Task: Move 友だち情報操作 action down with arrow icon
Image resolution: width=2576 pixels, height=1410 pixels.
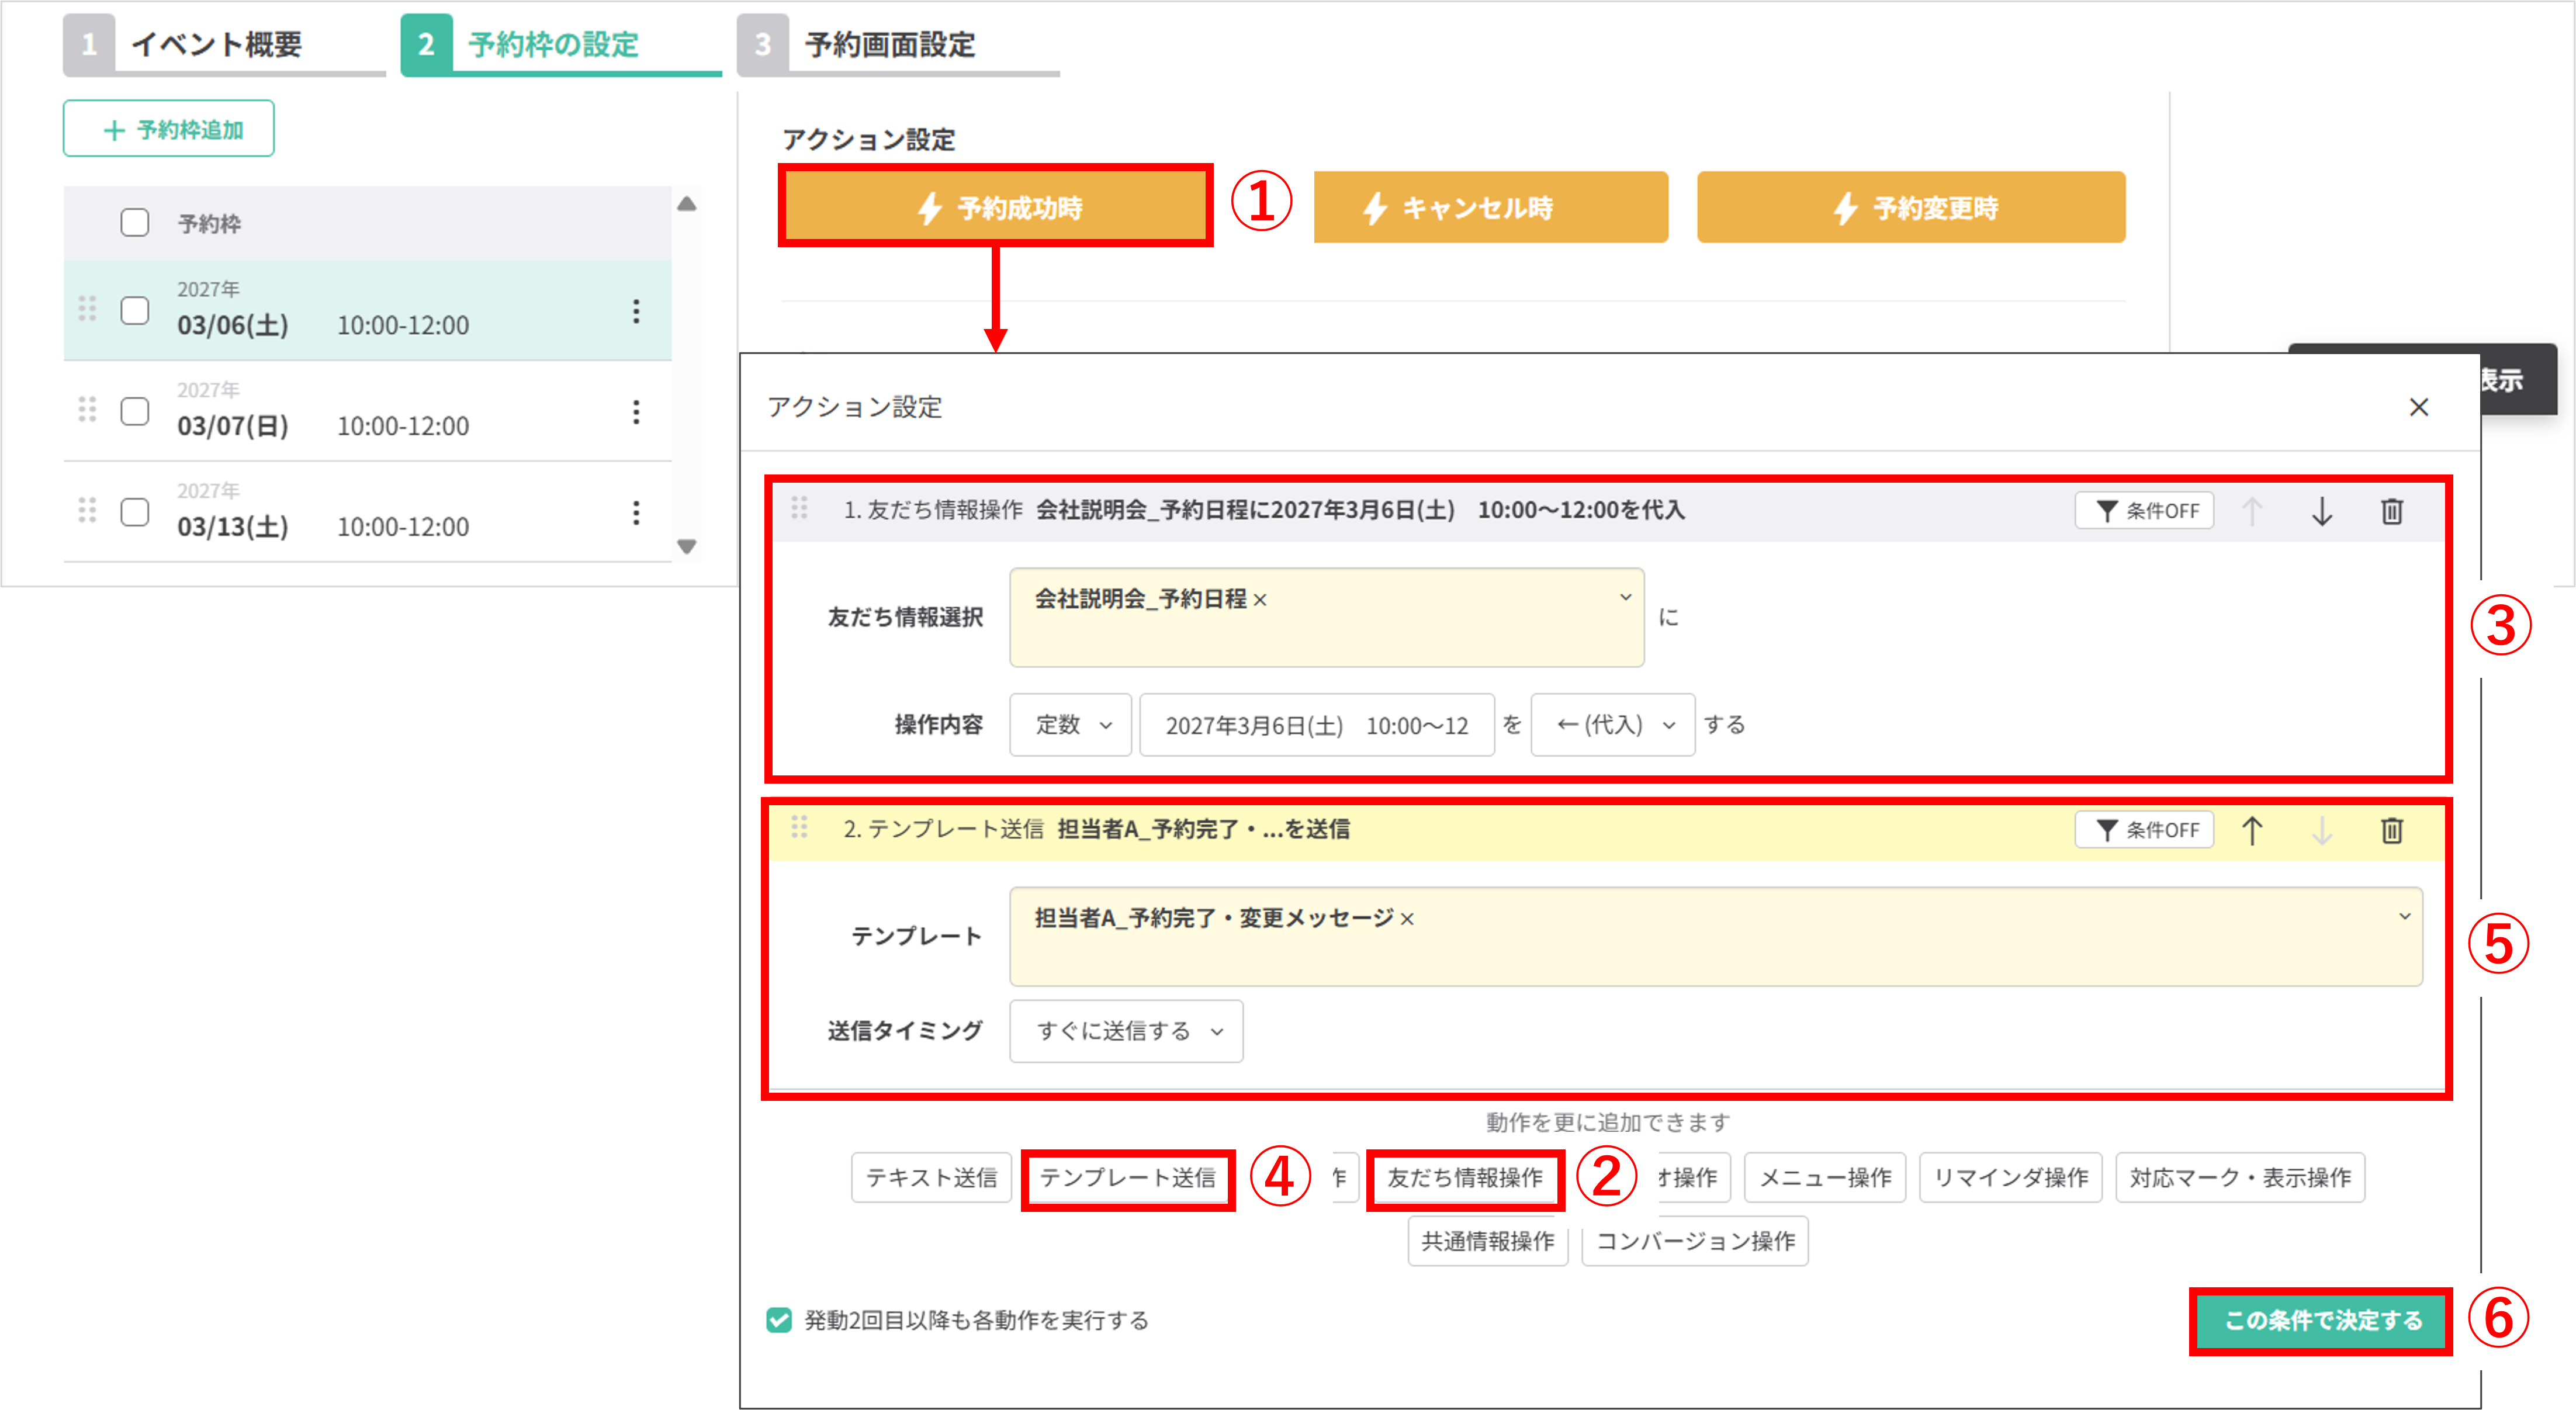Action: [x=2323, y=511]
